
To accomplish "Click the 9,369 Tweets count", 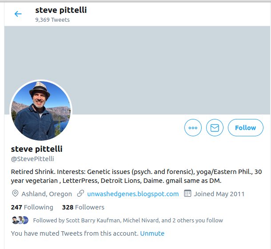I will coord(52,20).
